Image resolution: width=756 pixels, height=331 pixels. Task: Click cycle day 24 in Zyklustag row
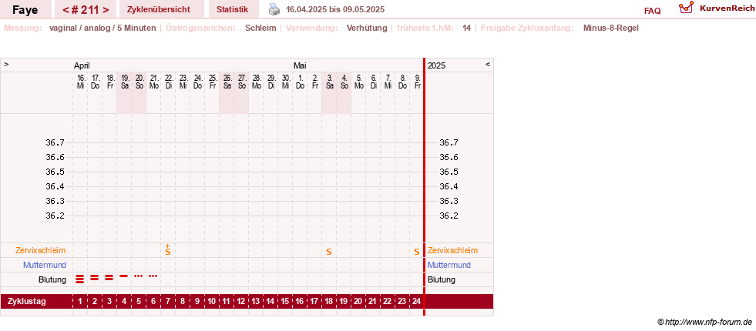(x=417, y=302)
